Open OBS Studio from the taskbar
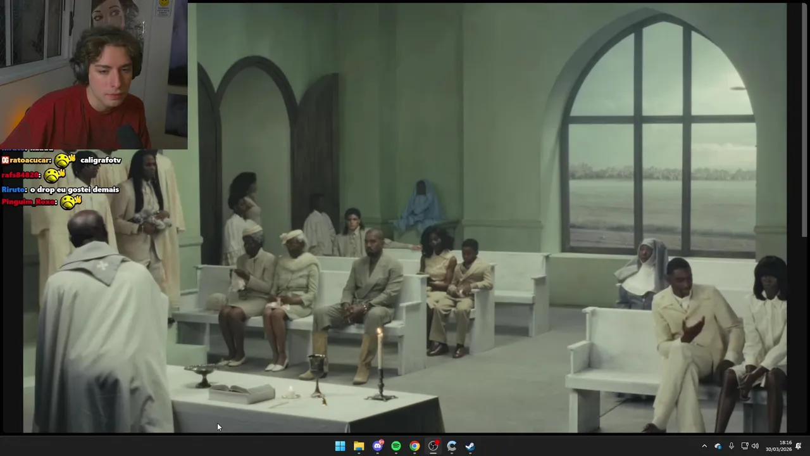The image size is (810, 456). click(x=433, y=446)
